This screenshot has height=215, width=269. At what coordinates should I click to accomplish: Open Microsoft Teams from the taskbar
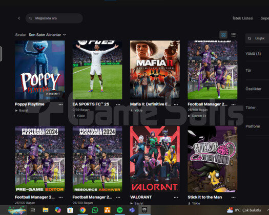tap(132, 210)
